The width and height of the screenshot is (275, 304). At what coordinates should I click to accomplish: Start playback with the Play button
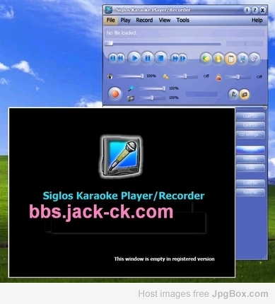point(134,58)
